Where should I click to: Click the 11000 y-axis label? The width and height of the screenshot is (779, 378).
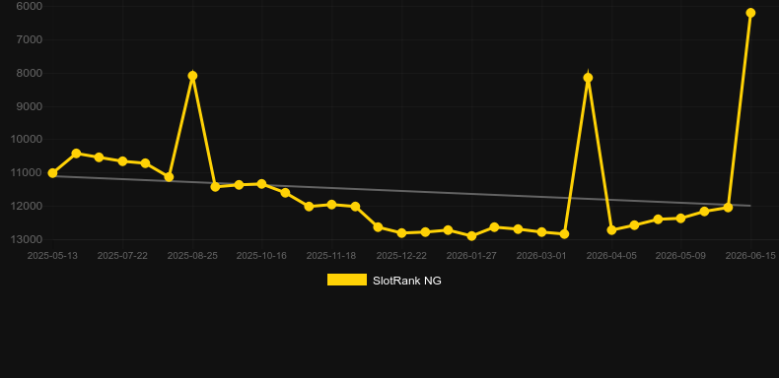coord(27,172)
